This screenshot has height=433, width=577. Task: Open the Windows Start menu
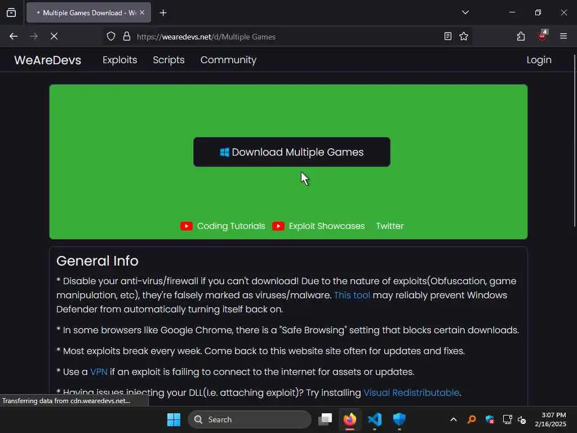coord(174,419)
